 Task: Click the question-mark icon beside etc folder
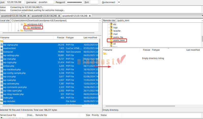point(111,24)
